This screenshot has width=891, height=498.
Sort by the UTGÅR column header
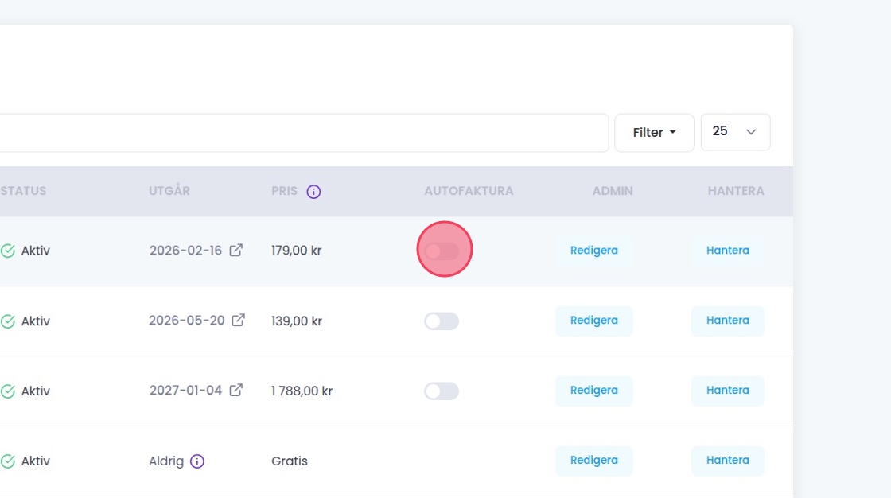pyautogui.click(x=169, y=191)
